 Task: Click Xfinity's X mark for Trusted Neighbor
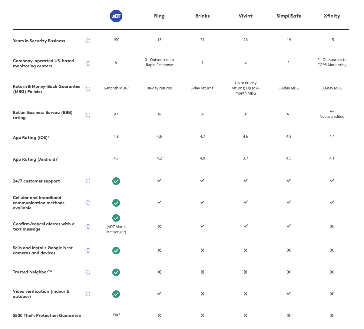[x=332, y=272]
